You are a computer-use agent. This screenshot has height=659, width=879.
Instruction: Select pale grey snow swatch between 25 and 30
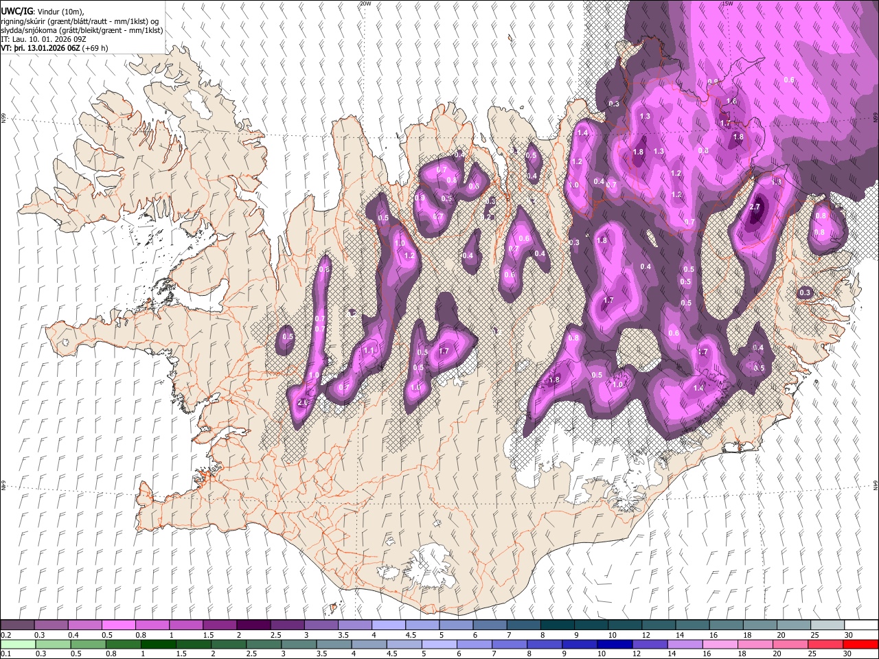tap(826, 625)
